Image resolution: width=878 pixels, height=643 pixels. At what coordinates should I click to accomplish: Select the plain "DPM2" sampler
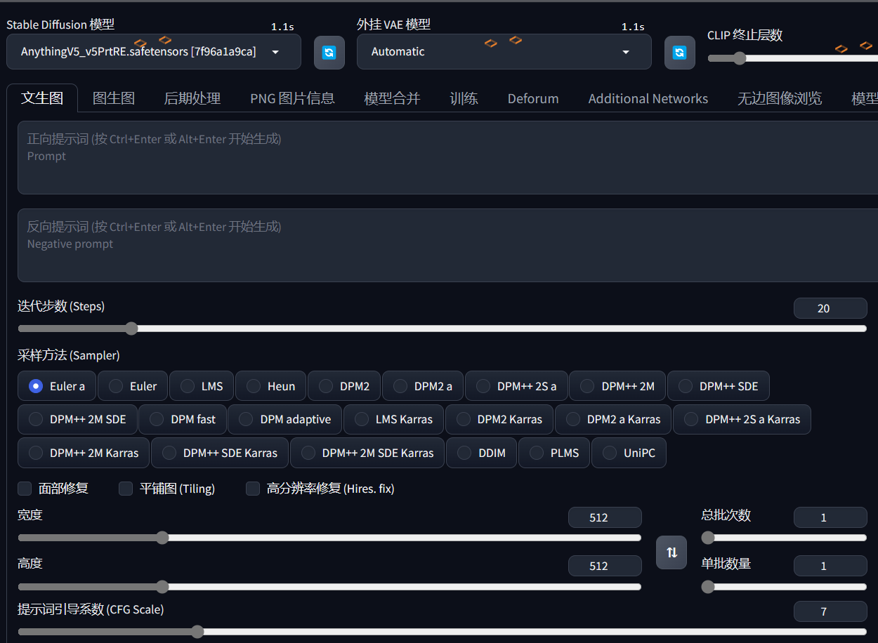click(x=344, y=386)
